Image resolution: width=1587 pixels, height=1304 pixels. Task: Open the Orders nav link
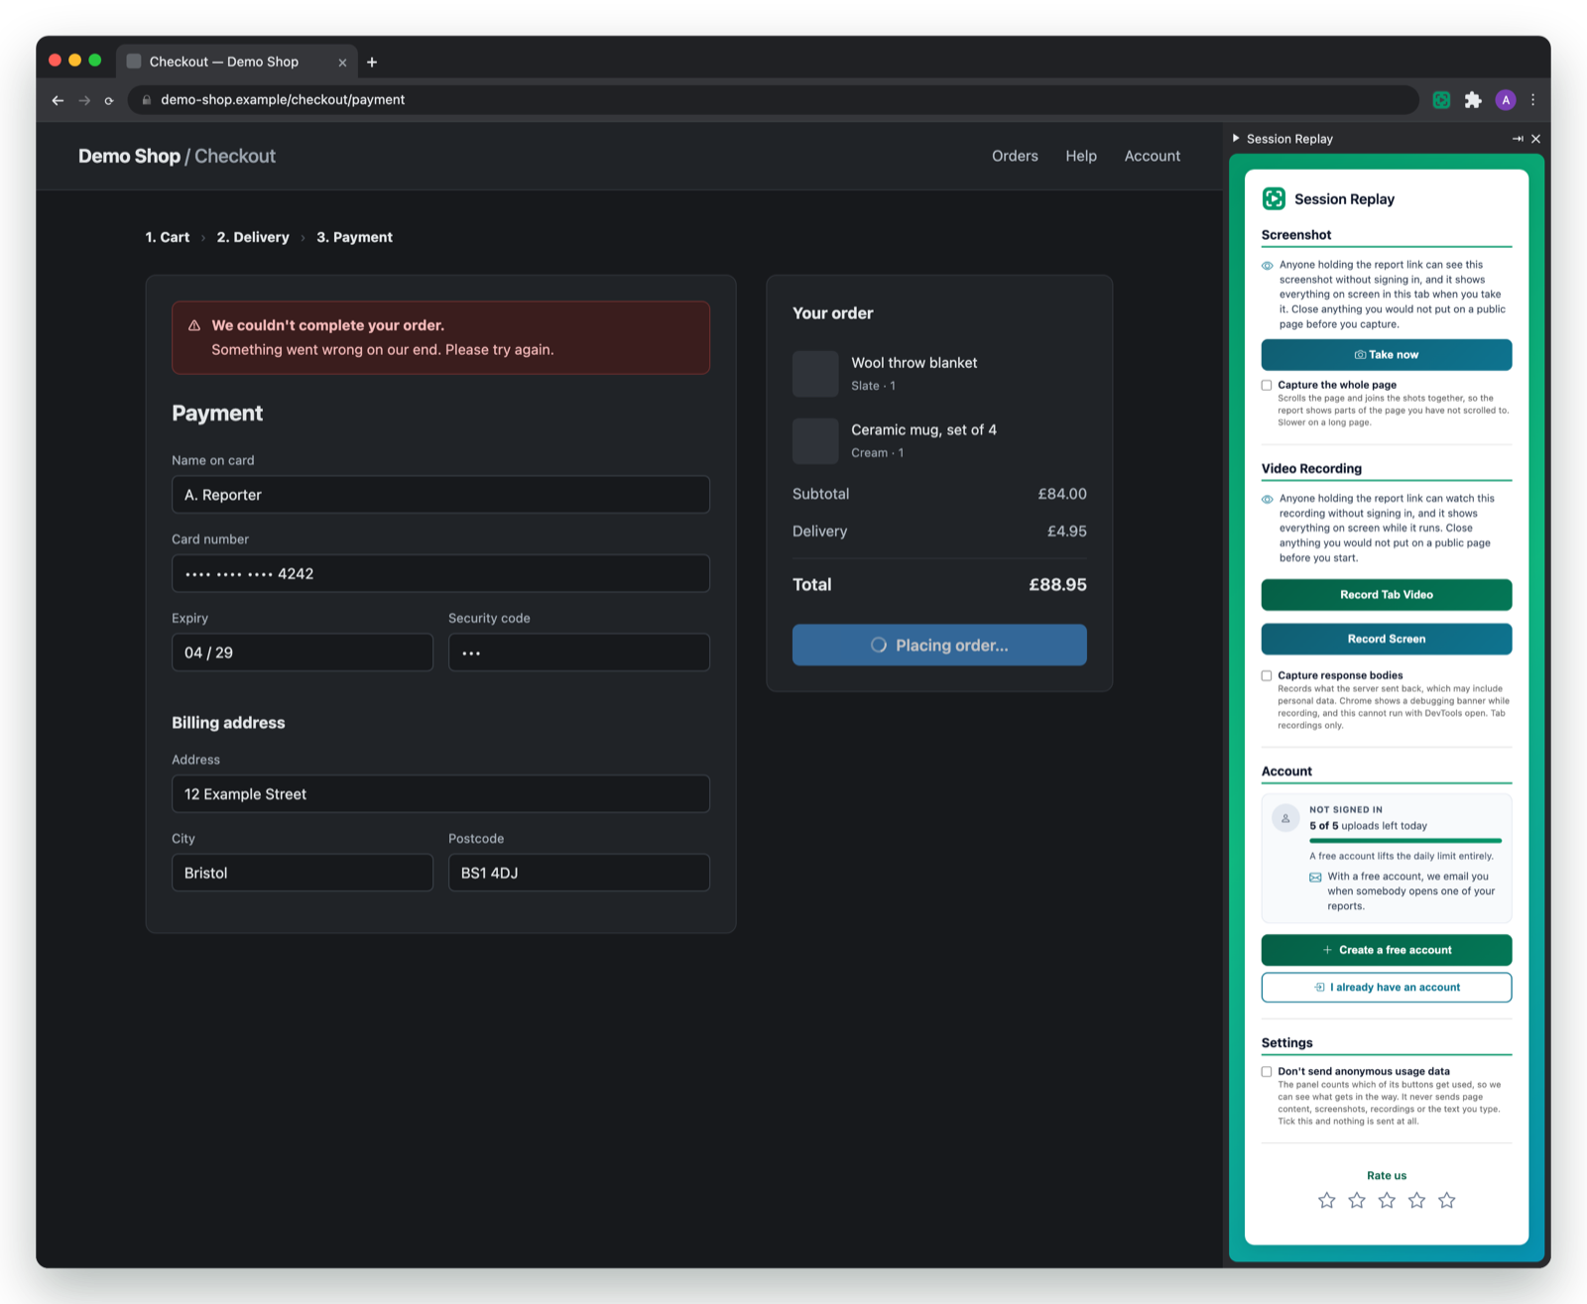(1015, 156)
